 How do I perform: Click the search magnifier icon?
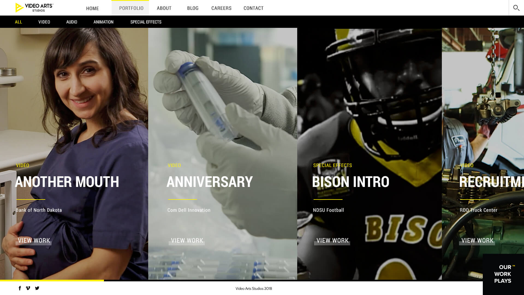click(516, 8)
